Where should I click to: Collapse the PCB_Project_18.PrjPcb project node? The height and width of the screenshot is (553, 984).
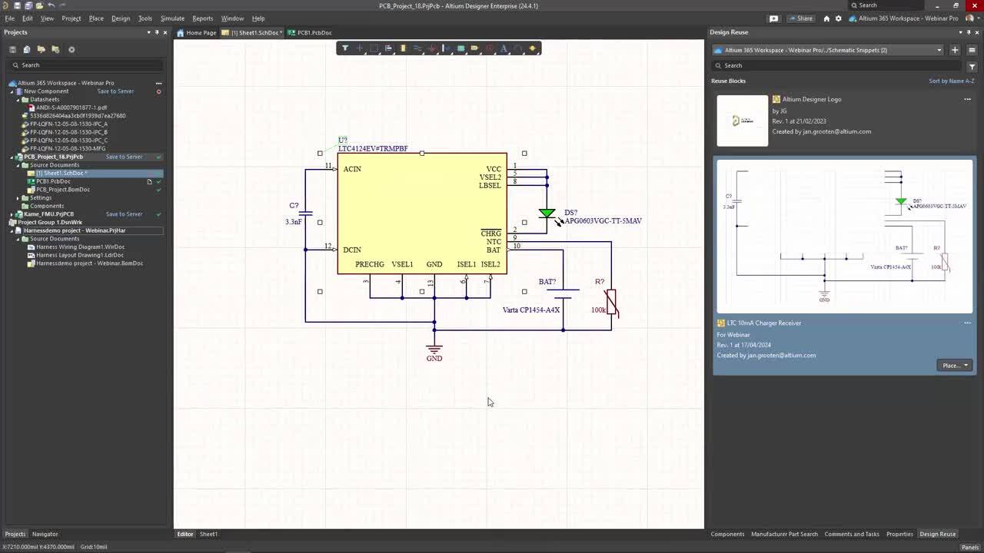click(12, 157)
